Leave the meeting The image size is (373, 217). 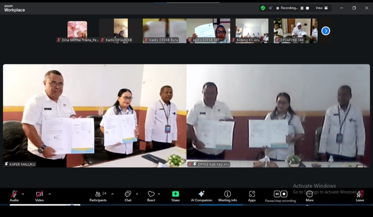[x=360, y=196]
